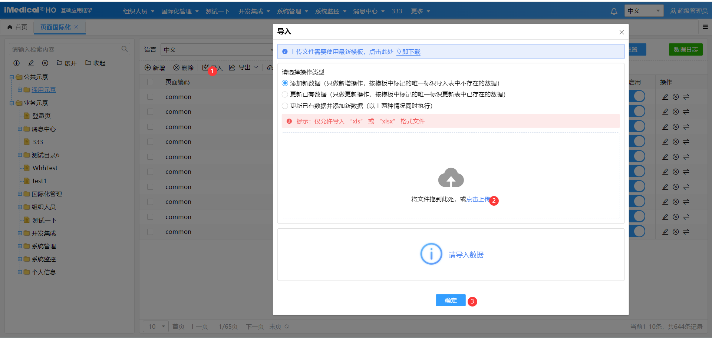
Task: Open the header language dropdown showing 中文
Action: point(644,11)
